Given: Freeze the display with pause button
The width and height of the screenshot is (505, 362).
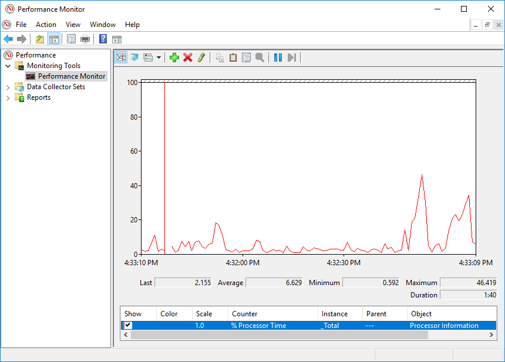Looking at the screenshot, I should pyautogui.click(x=278, y=57).
